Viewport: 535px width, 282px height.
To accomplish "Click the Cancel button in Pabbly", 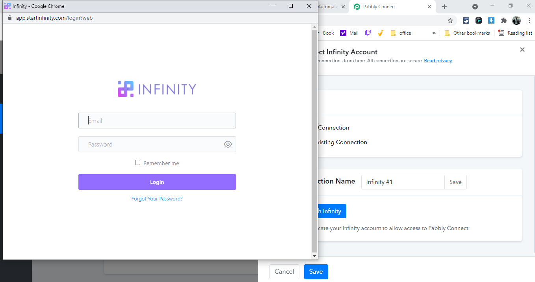I will 284,271.
